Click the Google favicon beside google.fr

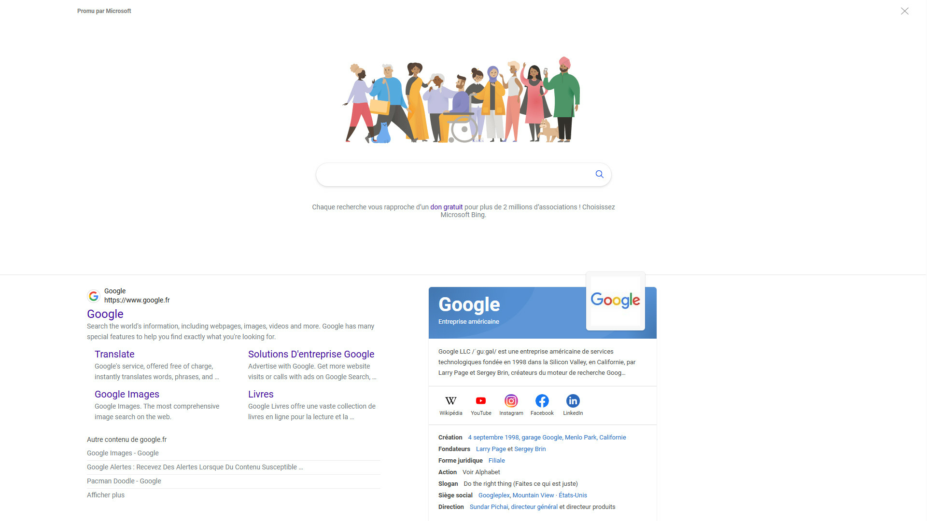94,296
